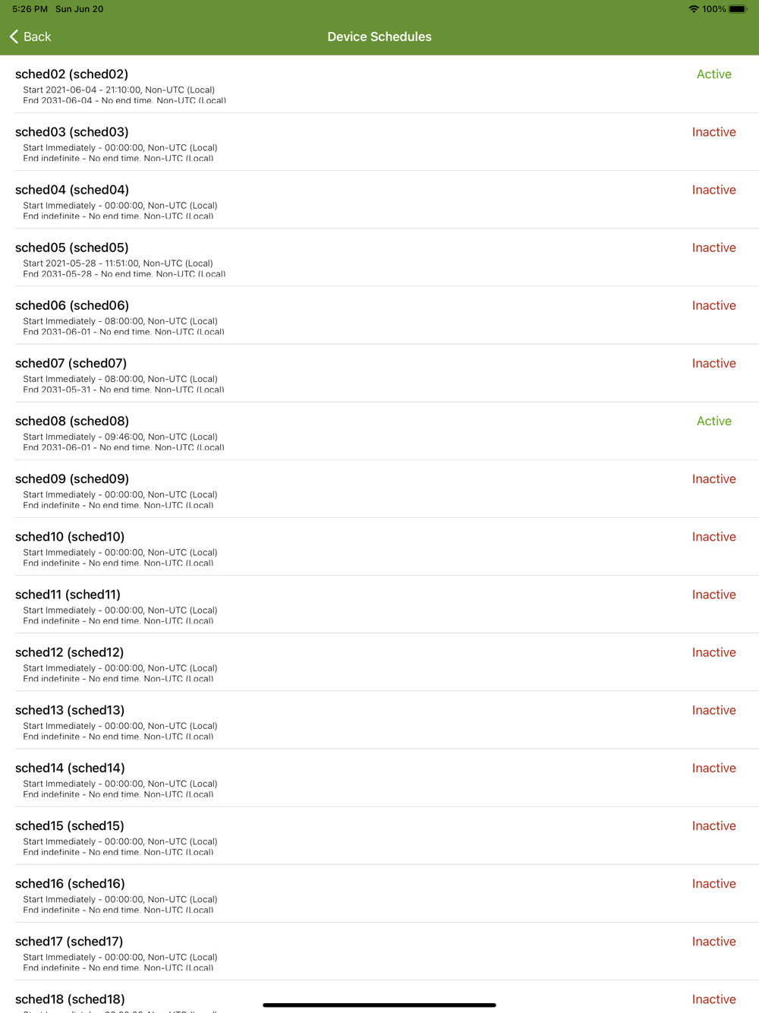Open the sched04 schedule row
This screenshot has width=759, height=1013.
(379, 200)
